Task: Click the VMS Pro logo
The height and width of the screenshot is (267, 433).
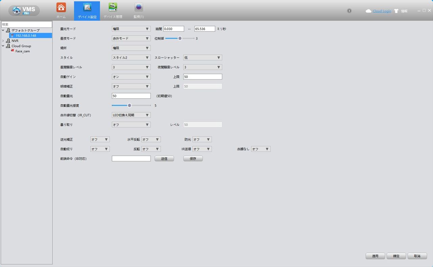Action: pyautogui.click(x=24, y=10)
